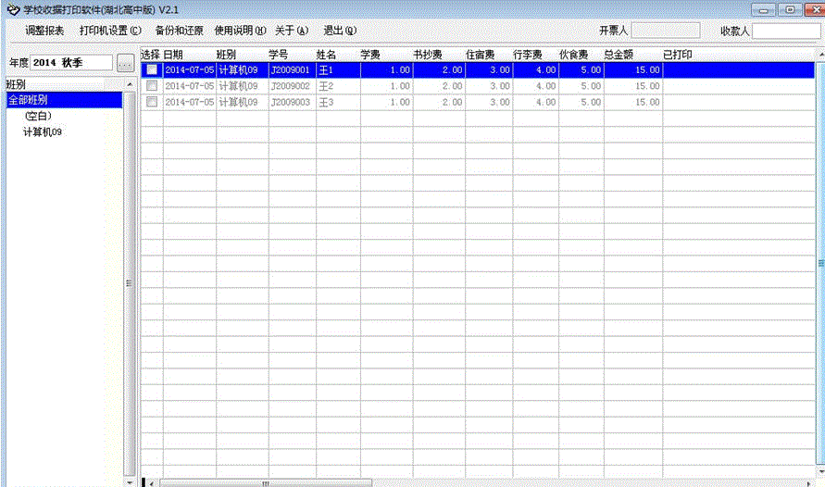Click the class list scroll-up arrow
The height and width of the screenshot is (487, 825).
(x=130, y=85)
